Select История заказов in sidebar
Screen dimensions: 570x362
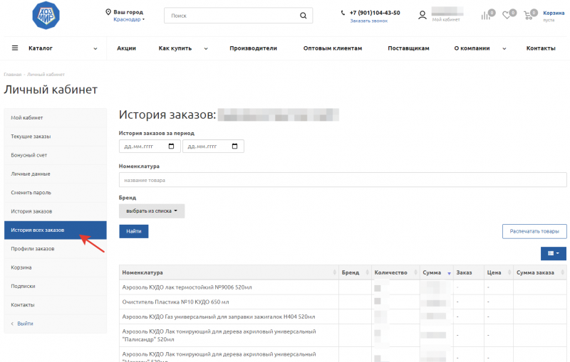tap(56, 211)
